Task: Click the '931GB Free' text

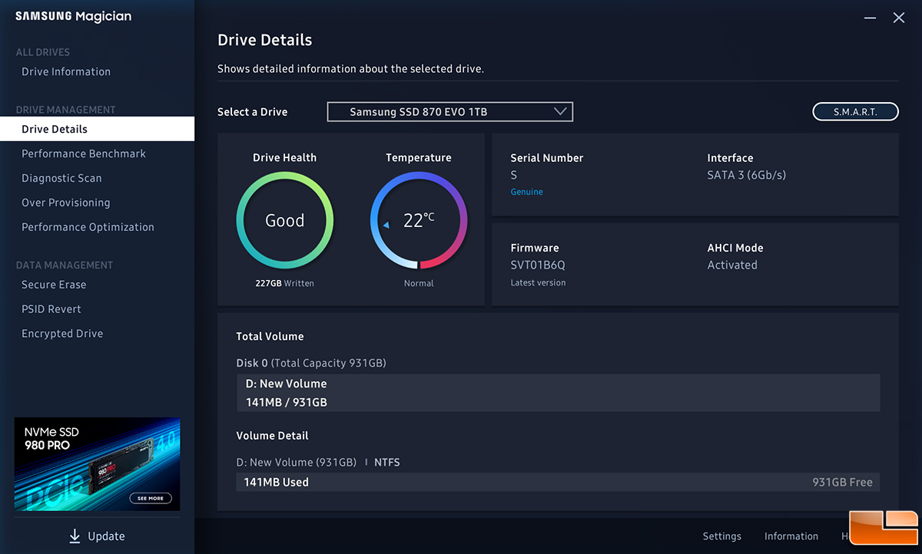Action: click(842, 483)
